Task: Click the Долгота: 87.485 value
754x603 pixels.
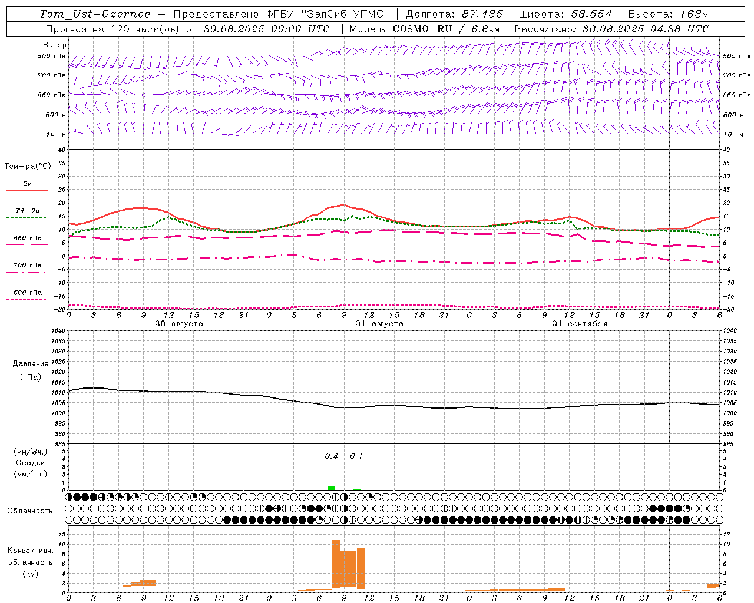Action: click(x=454, y=14)
